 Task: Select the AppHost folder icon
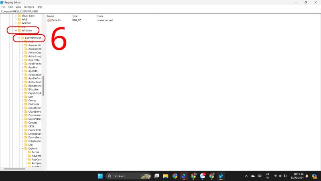coord(26,67)
